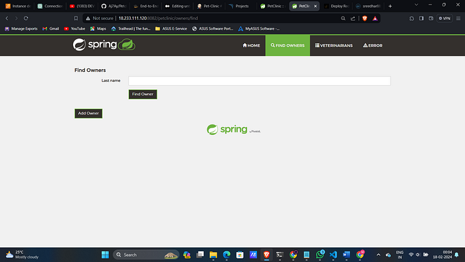Image resolution: width=465 pixels, height=262 pixels.
Task: Show hidden system tray icons
Action: (379, 255)
